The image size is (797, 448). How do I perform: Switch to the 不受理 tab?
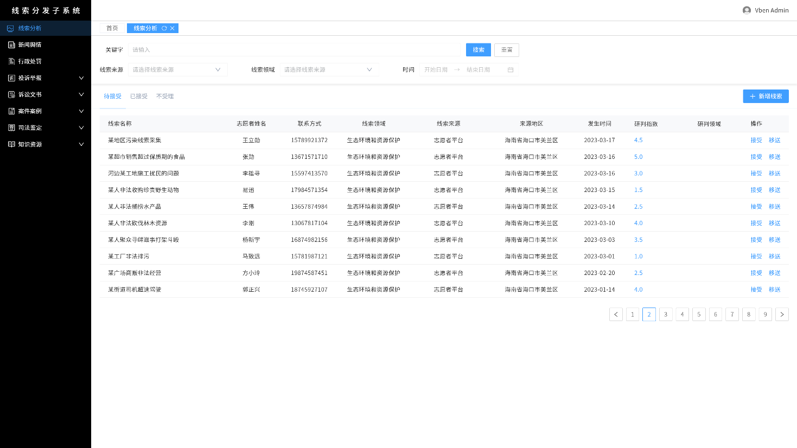[x=165, y=97]
